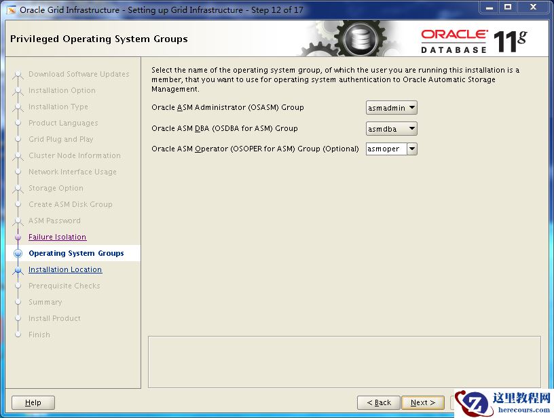Go back with the Back button
554x418 pixels.
379,402
